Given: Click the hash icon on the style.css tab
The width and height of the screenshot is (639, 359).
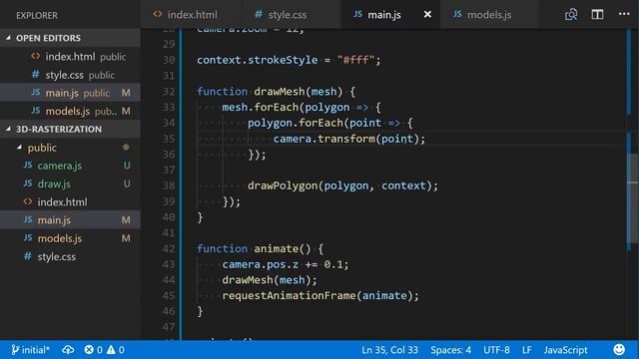Looking at the screenshot, I should pos(259,14).
